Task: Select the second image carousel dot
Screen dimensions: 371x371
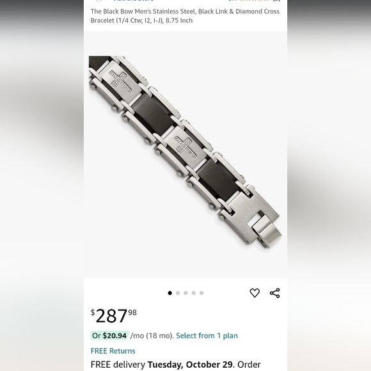Action: click(x=178, y=293)
